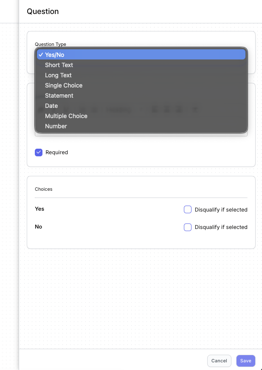Select Date as question type
The image size is (262, 370).
coord(51,106)
